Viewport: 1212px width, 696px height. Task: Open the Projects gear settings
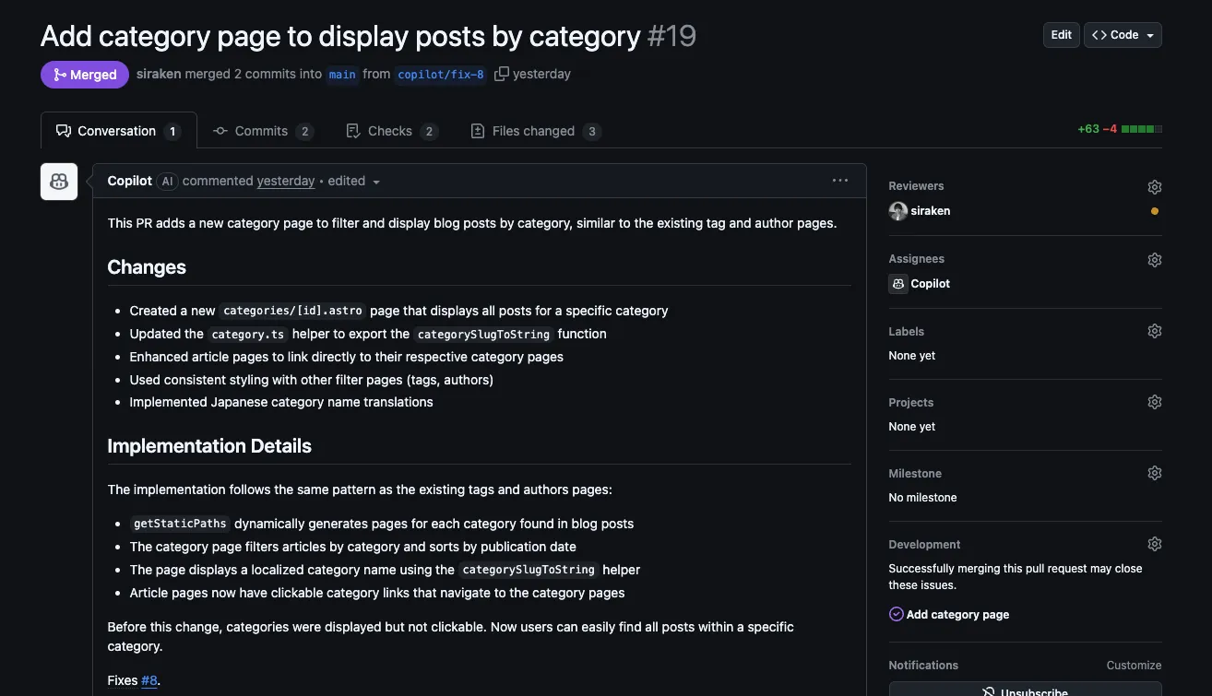(1154, 402)
